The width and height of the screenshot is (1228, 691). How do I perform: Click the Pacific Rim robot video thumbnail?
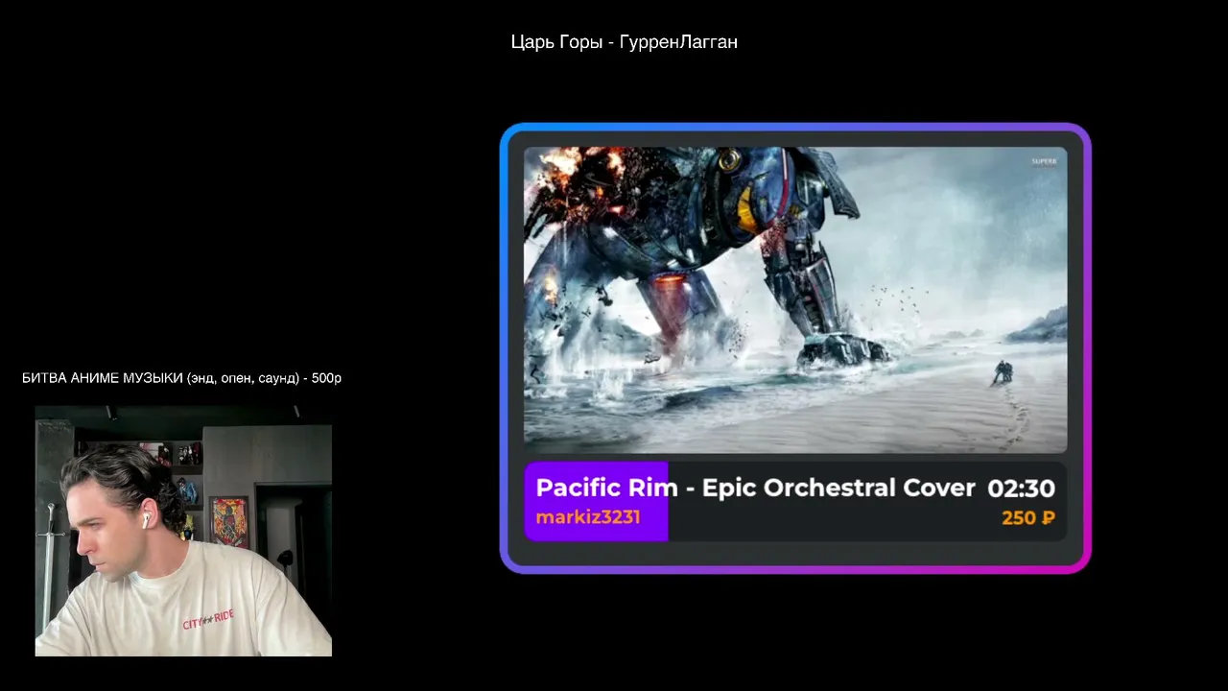point(795,299)
